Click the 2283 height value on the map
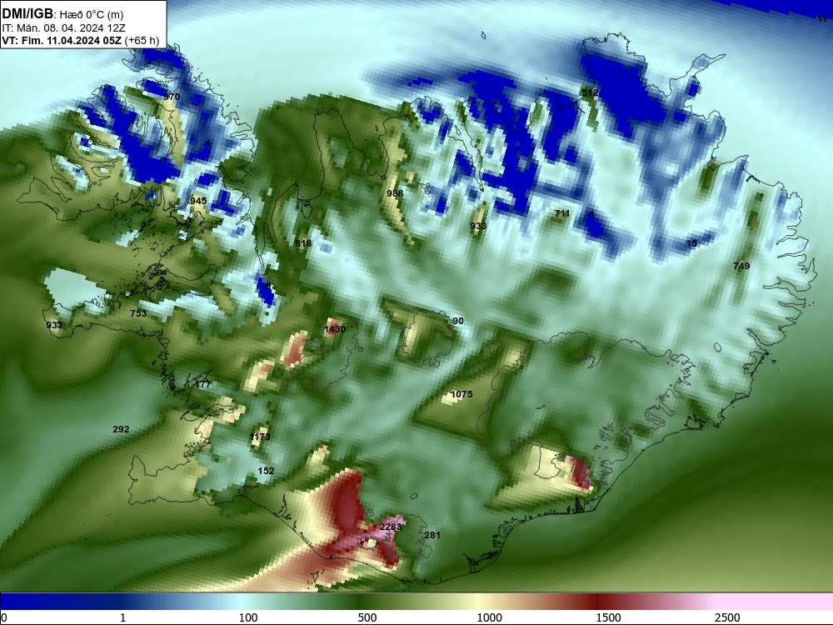The image size is (833, 625). point(391,527)
